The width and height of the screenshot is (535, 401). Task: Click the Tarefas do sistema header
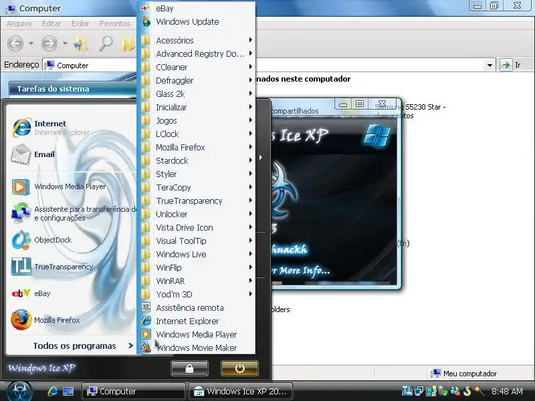[72, 89]
